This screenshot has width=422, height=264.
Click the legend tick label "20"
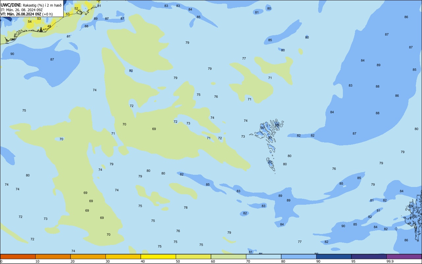tap(73, 261)
